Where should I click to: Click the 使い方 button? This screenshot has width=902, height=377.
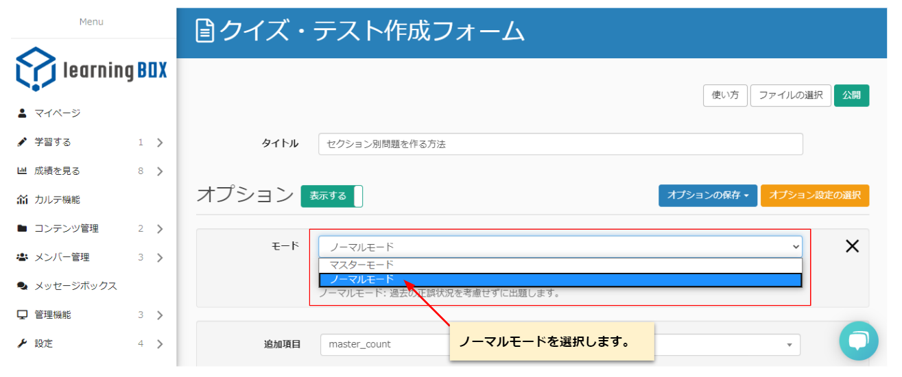click(725, 95)
